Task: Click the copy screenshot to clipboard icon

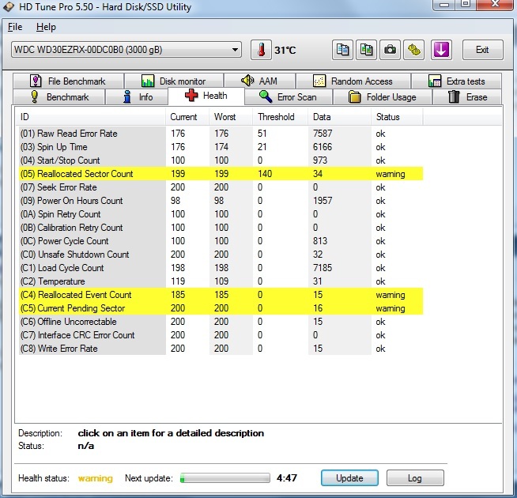Action: click(x=366, y=50)
